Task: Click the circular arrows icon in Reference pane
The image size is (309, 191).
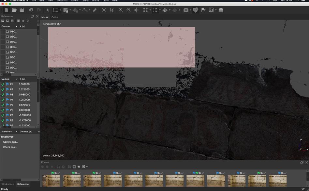Action: coord(28,21)
